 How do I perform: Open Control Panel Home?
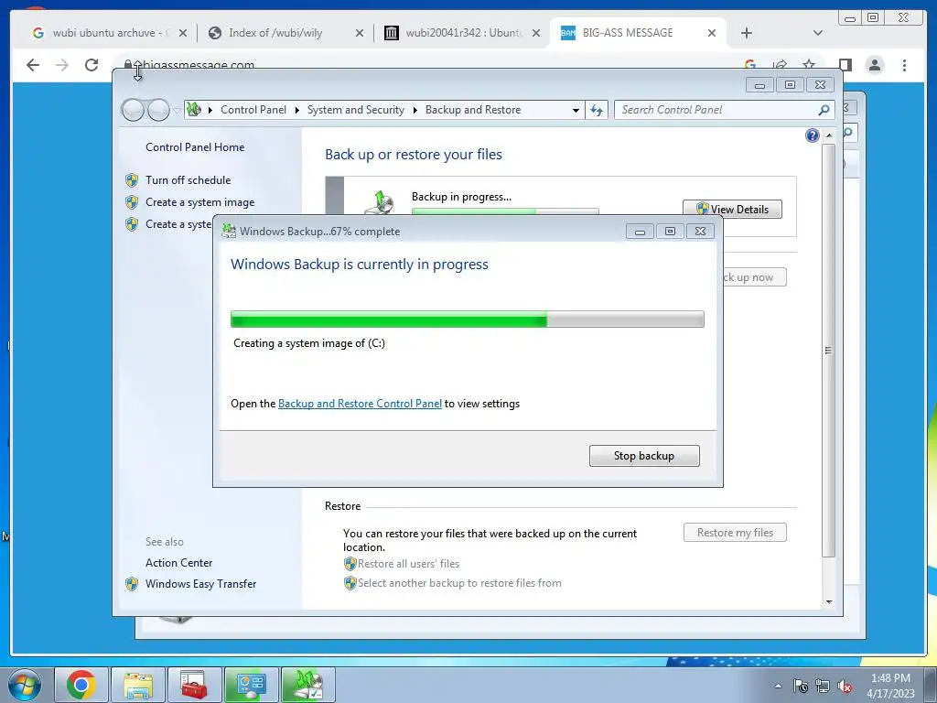coord(195,147)
